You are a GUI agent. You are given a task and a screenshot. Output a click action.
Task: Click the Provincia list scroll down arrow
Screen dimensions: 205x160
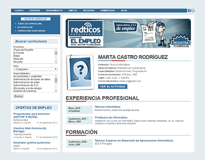(x=56, y=62)
